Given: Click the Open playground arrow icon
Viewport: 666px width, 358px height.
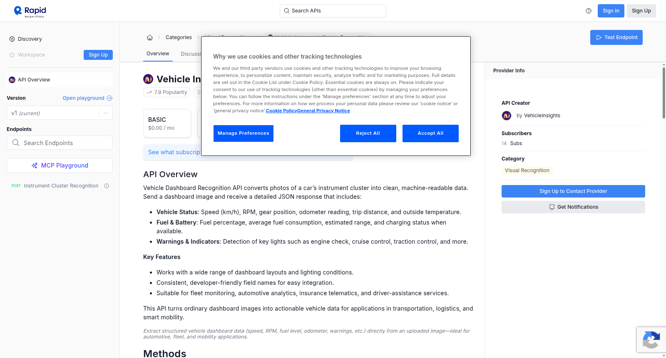Looking at the screenshot, I should click(x=109, y=98).
